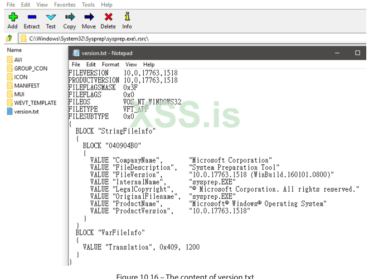The width and height of the screenshot is (369, 279).
Task: Click the red Delete X icon
Action: (108, 17)
